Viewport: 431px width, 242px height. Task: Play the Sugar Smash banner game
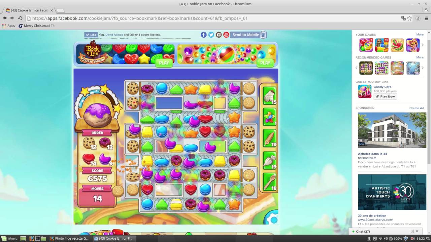(x=164, y=63)
